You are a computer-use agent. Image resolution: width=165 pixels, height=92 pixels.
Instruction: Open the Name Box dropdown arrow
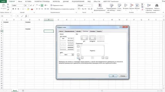click(11, 16)
